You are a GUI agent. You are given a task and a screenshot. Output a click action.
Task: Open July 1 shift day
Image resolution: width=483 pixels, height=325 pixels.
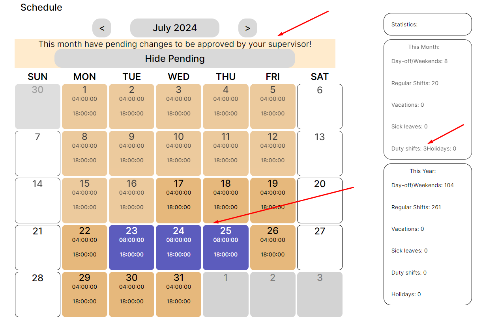pyautogui.click(x=84, y=106)
